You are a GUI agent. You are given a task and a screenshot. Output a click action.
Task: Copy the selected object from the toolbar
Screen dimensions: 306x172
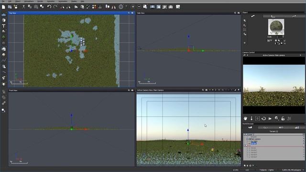(30, 7)
